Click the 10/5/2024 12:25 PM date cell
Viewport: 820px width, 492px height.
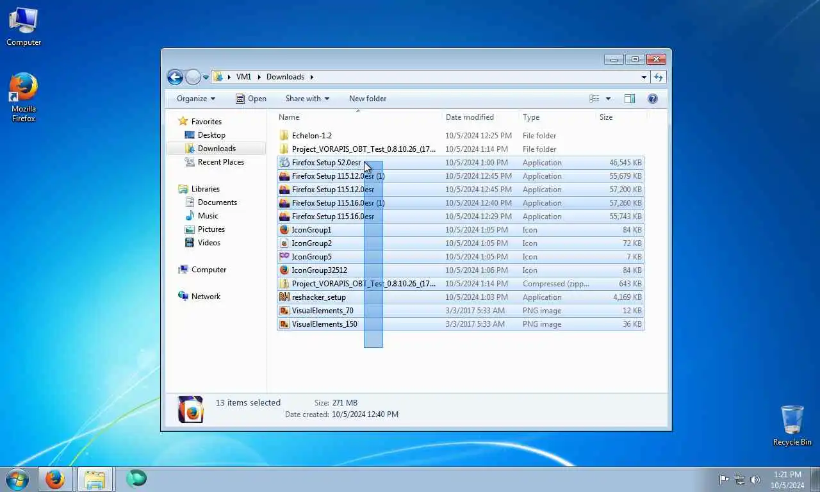coord(479,136)
